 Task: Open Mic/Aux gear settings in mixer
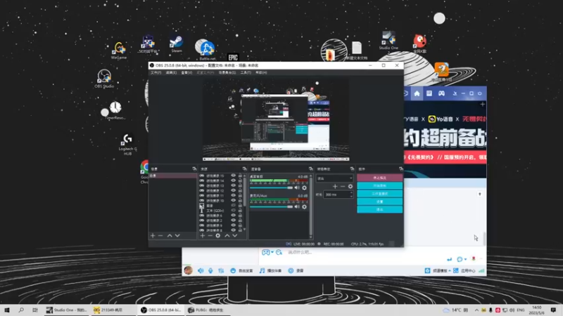(305, 206)
